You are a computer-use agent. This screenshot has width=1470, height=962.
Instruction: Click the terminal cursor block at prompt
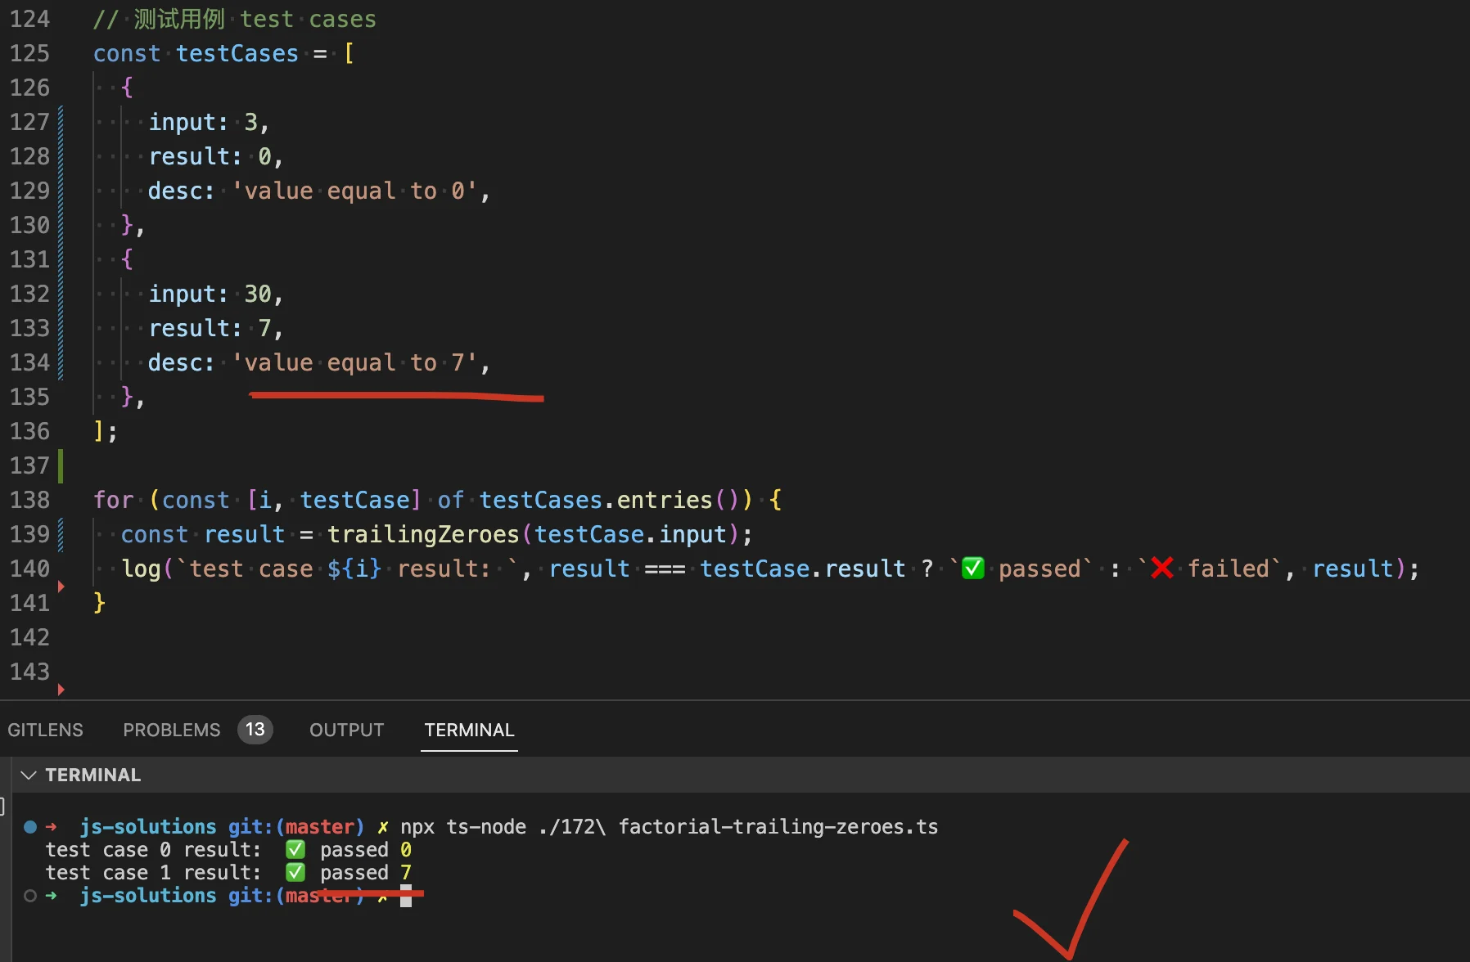click(406, 896)
